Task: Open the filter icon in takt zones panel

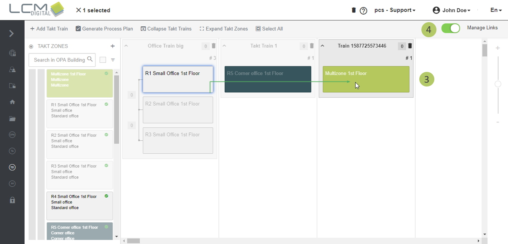Action: click(x=113, y=60)
